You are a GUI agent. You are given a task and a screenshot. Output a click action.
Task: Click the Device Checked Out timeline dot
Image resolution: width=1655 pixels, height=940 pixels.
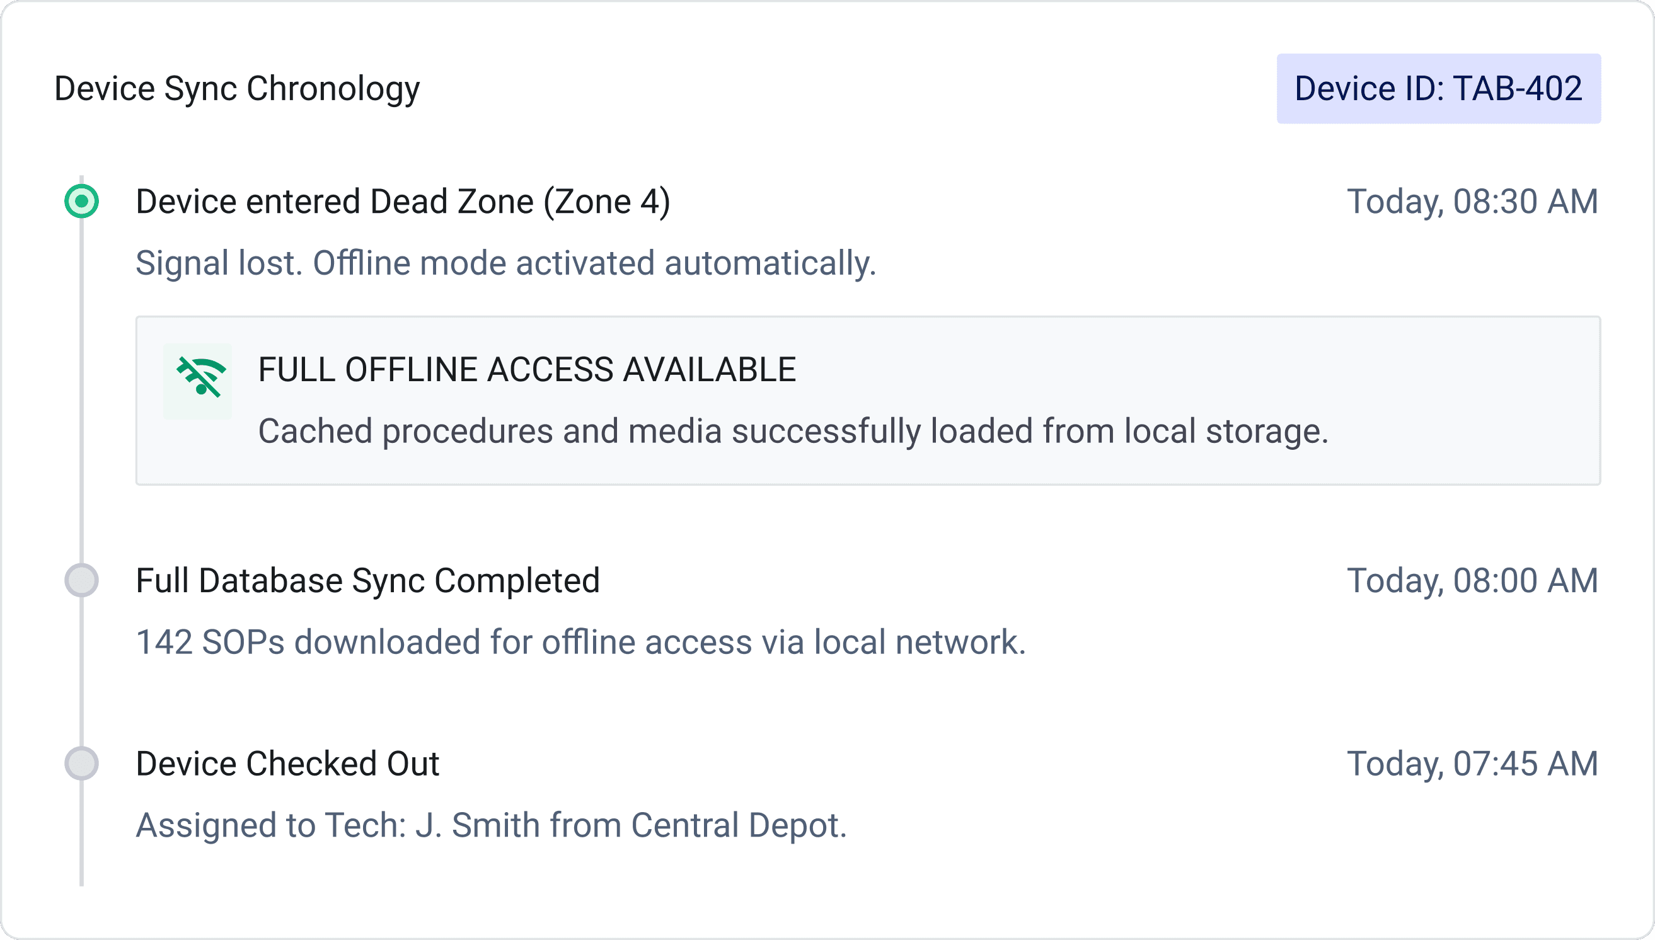click(x=81, y=764)
